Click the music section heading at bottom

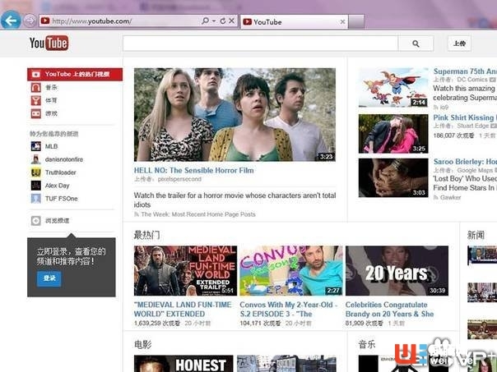(367, 344)
